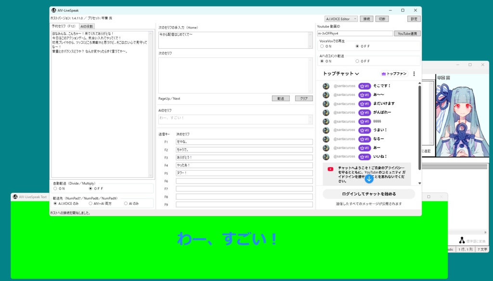
Task: Click the F1 field containing せやな。
Action: pos(244,142)
